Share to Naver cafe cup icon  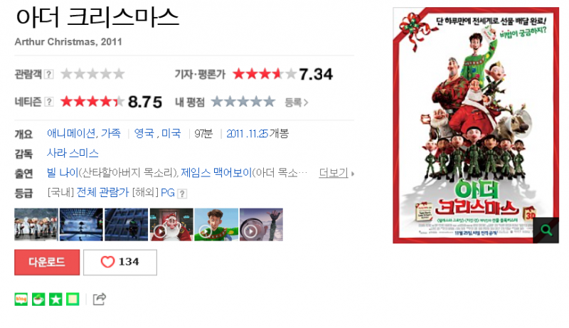click(x=38, y=300)
